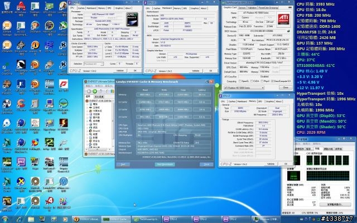Open the AS SSD Benchmark desktop shortcut

click(x=21, y=28)
